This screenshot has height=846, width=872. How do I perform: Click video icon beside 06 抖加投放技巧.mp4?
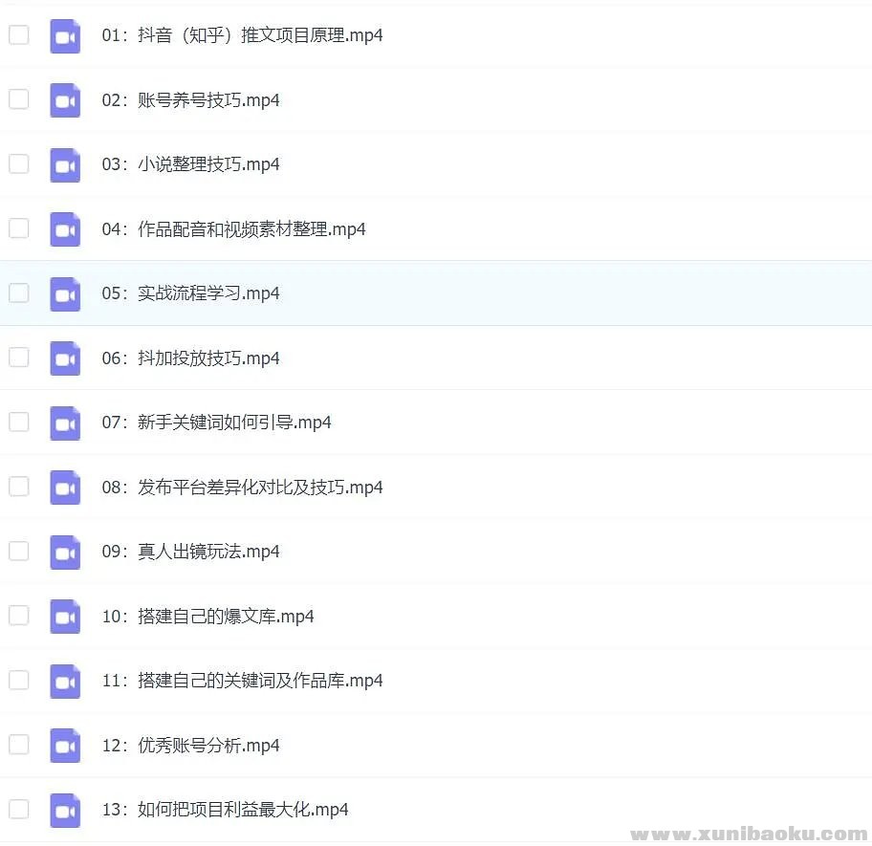(x=65, y=358)
